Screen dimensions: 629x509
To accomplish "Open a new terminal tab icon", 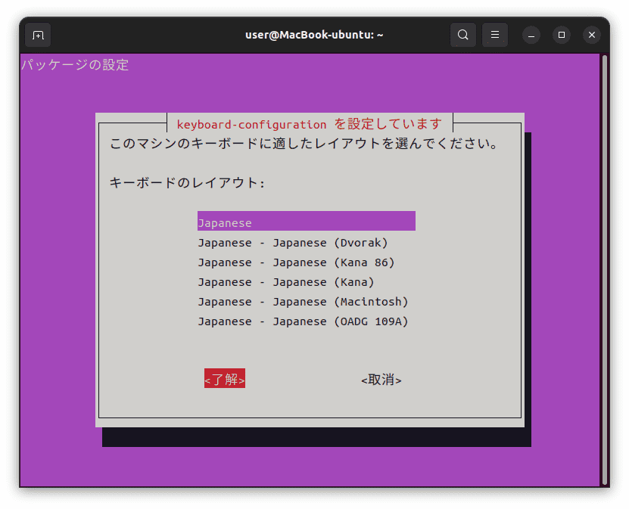I will 38,36.
